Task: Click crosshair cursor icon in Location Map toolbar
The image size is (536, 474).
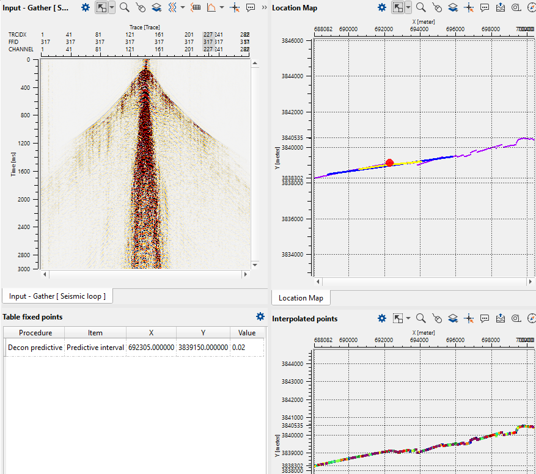Action: pos(469,8)
